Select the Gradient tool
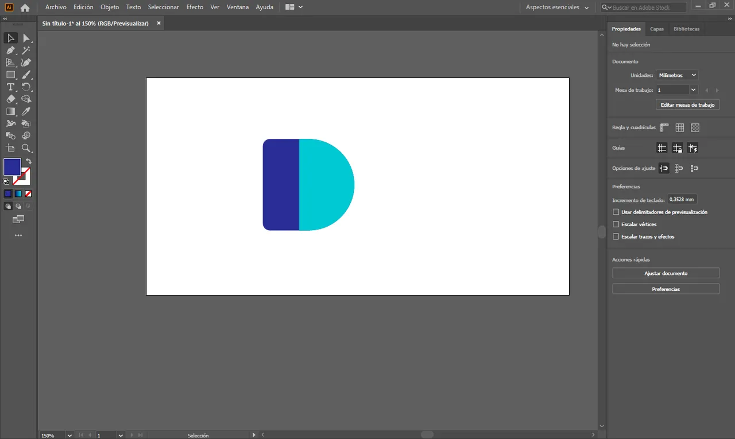Viewport: 735px width, 439px height. click(10, 111)
